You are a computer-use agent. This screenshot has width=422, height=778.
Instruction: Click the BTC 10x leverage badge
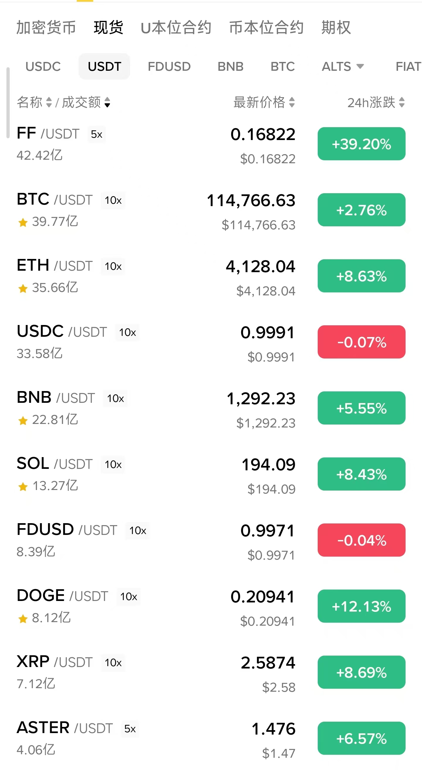(113, 200)
